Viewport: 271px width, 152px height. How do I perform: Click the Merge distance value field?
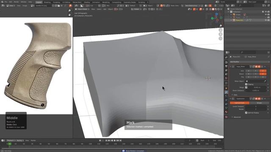[x=257, y=87]
